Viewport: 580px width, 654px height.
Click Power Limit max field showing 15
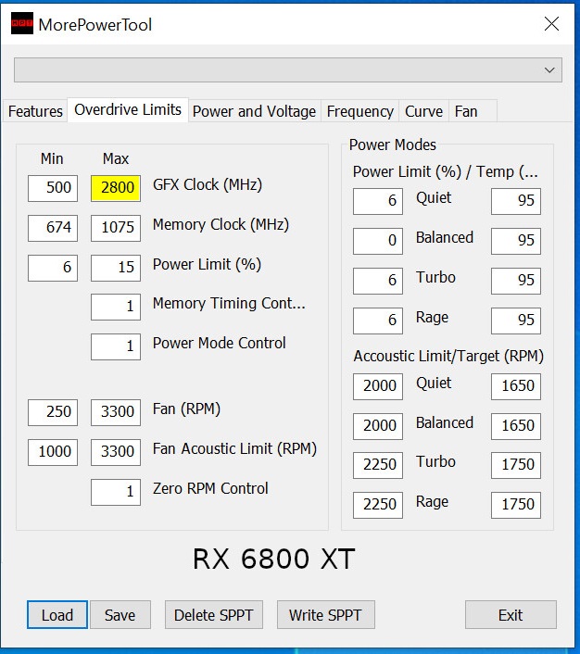(116, 268)
